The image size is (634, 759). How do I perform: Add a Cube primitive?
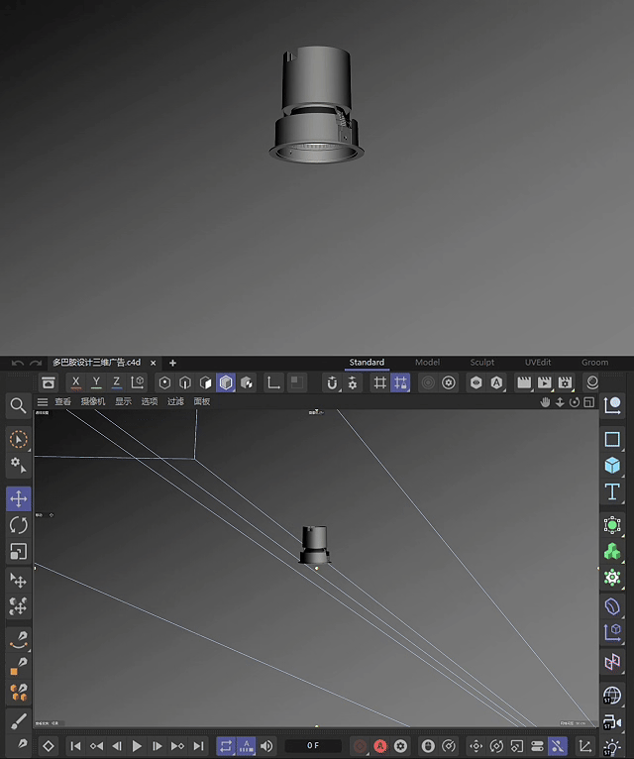(612, 466)
